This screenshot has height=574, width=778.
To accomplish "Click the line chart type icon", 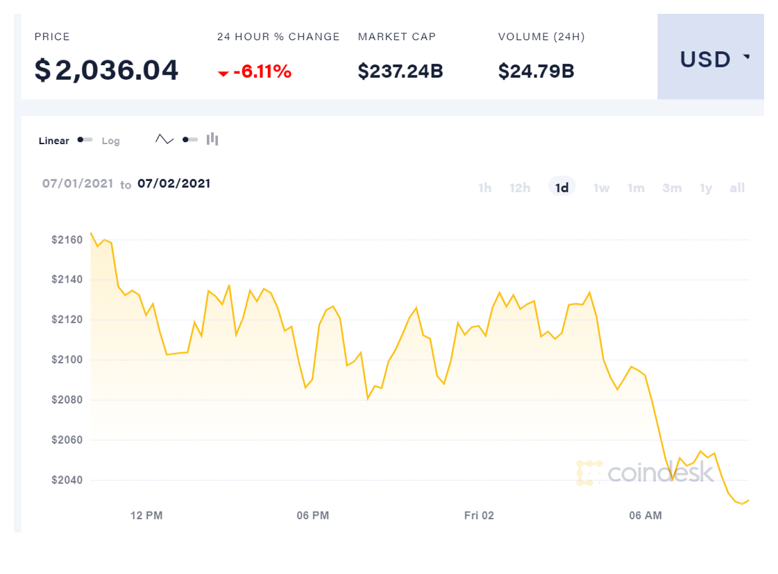I will (x=164, y=139).
